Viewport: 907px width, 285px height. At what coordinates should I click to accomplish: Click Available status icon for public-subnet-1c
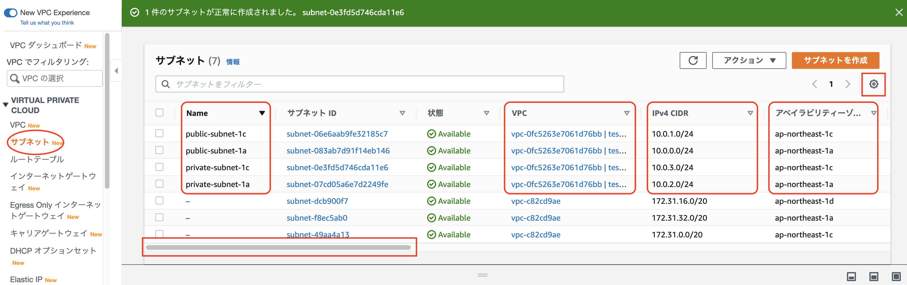click(431, 134)
